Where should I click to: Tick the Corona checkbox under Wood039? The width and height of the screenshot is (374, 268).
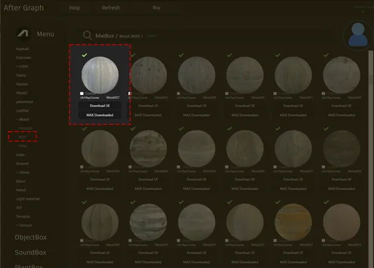coord(178,94)
